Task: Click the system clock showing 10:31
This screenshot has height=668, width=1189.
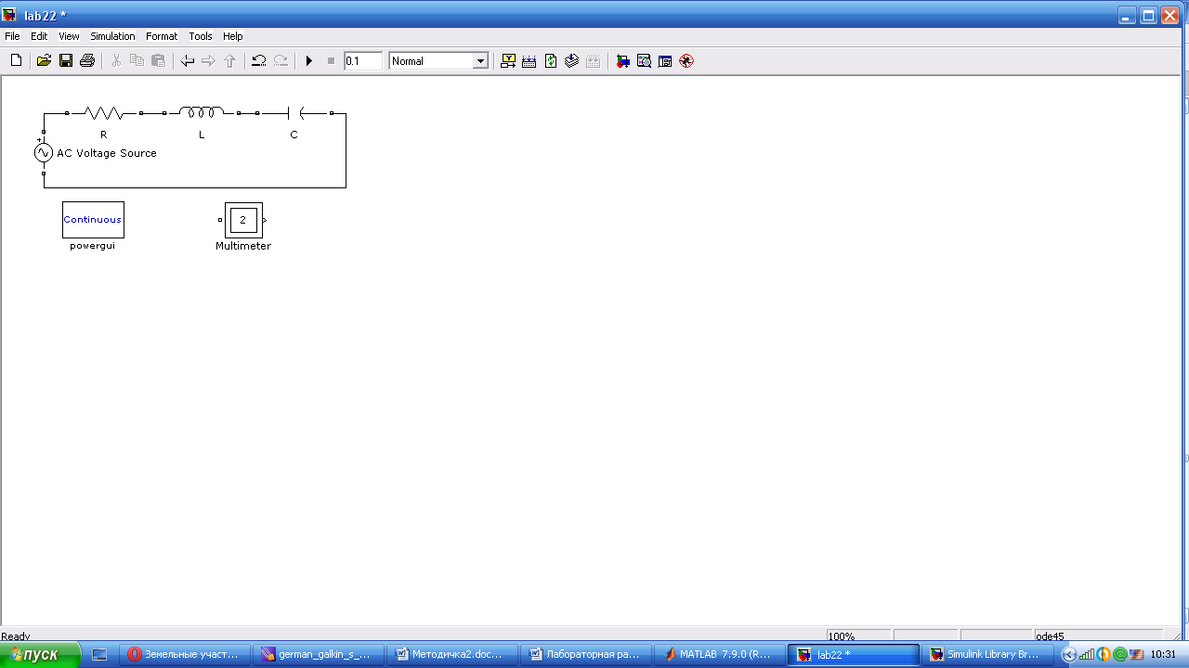Action: (1163, 654)
